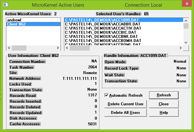Select Client #62 in the users list
The image size is (194, 132).
click(x=33, y=24)
